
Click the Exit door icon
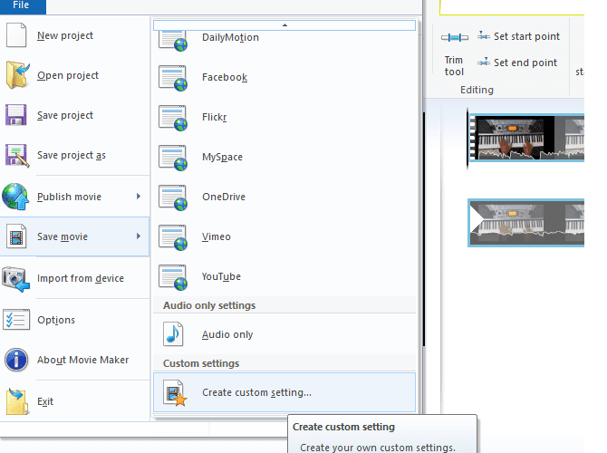17,401
